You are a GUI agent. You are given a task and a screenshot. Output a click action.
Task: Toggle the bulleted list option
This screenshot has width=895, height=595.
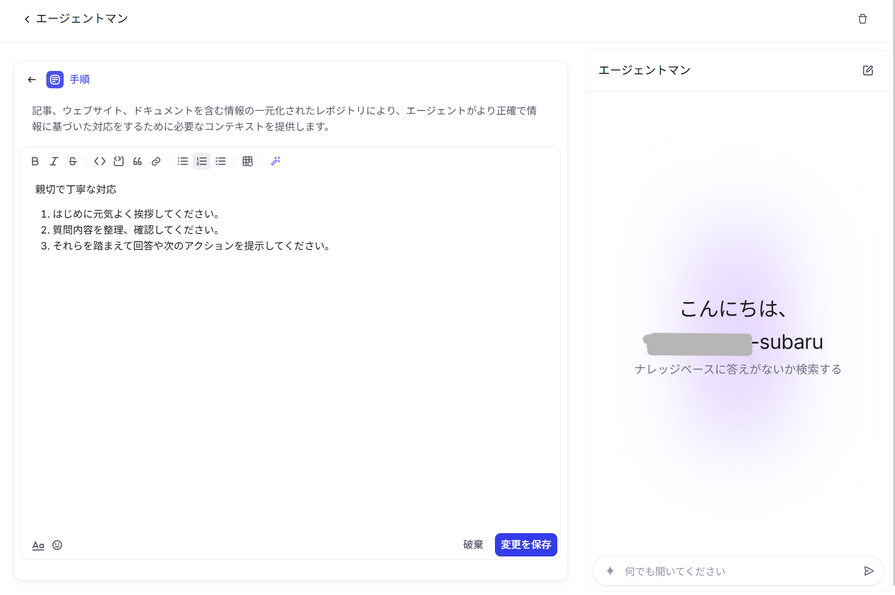coord(182,161)
